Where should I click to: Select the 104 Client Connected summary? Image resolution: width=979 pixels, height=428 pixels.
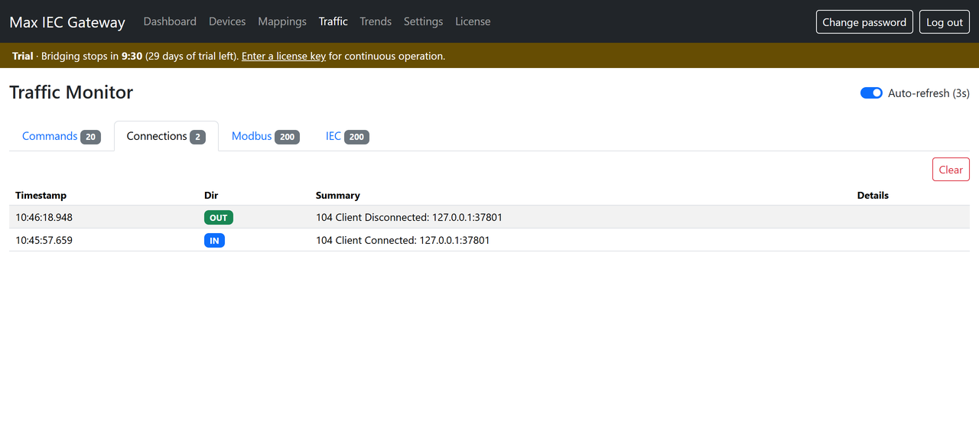click(x=402, y=240)
